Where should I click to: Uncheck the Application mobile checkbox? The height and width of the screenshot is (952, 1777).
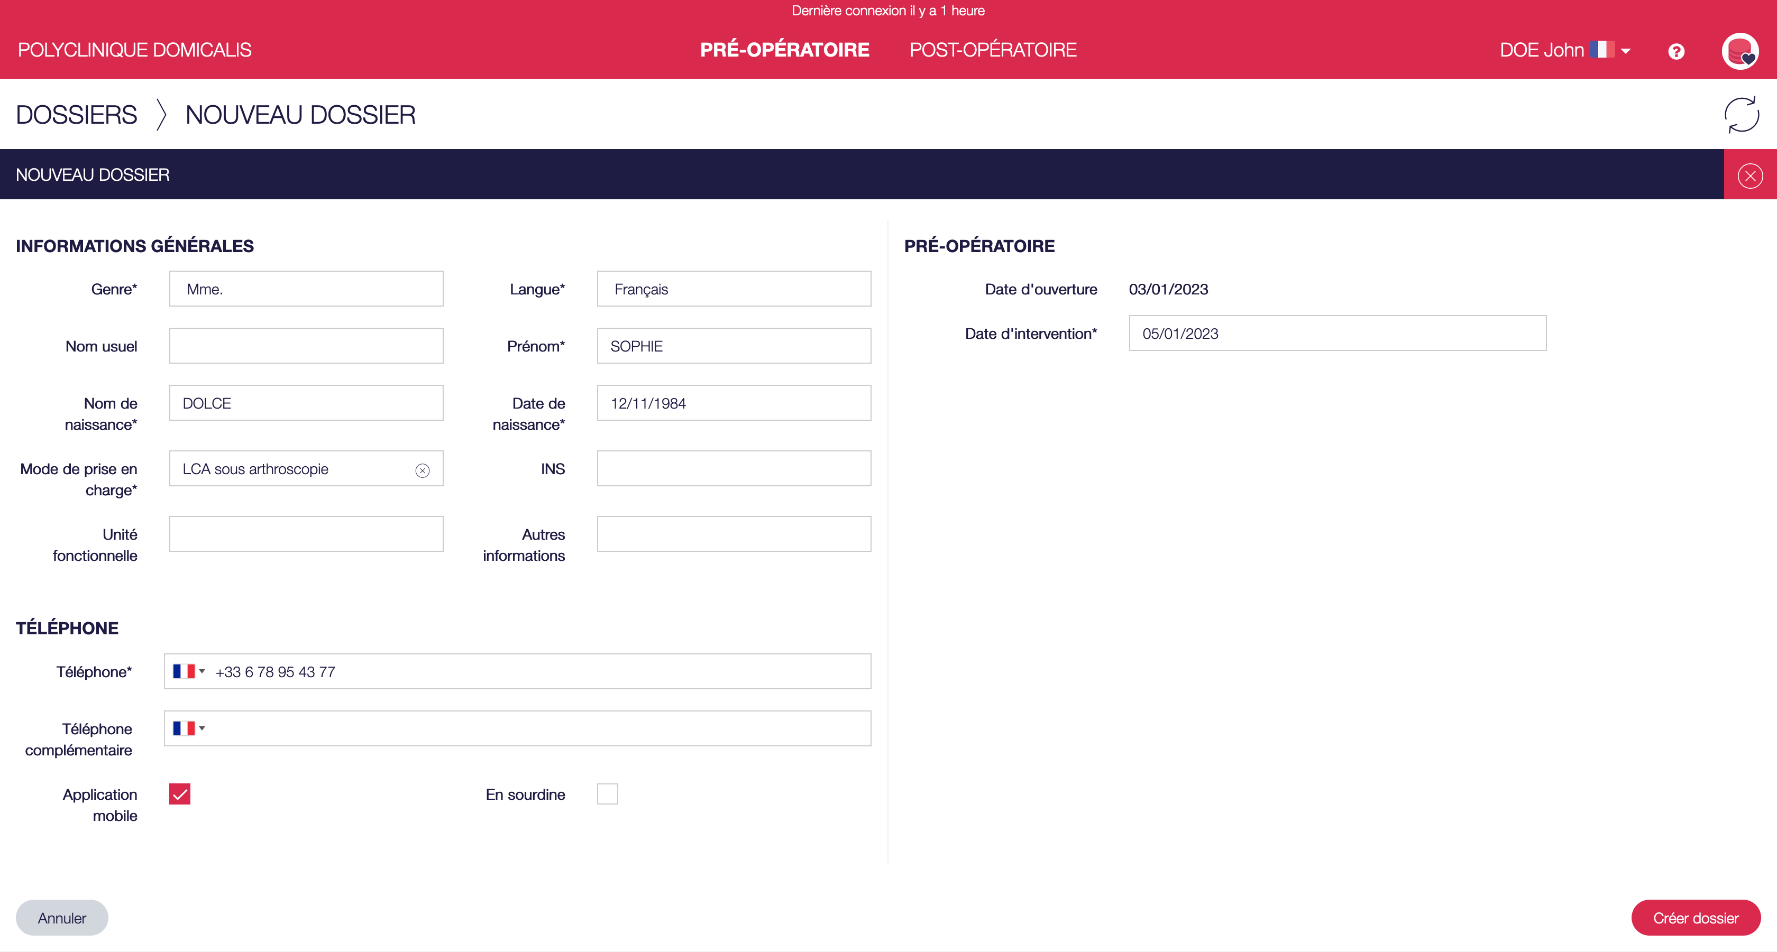pyautogui.click(x=179, y=793)
